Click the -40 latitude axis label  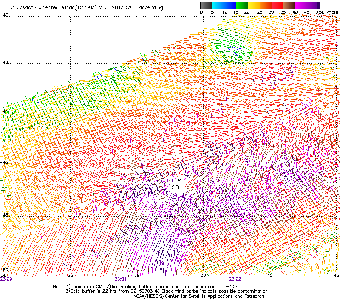tap(4, 15)
